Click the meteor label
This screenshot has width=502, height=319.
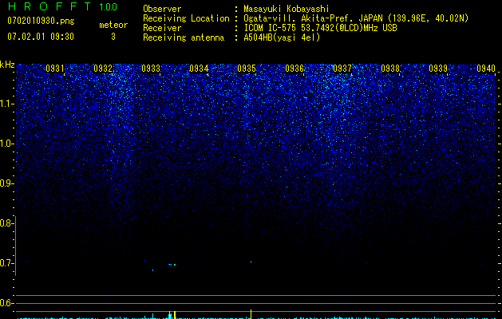[113, 25]
